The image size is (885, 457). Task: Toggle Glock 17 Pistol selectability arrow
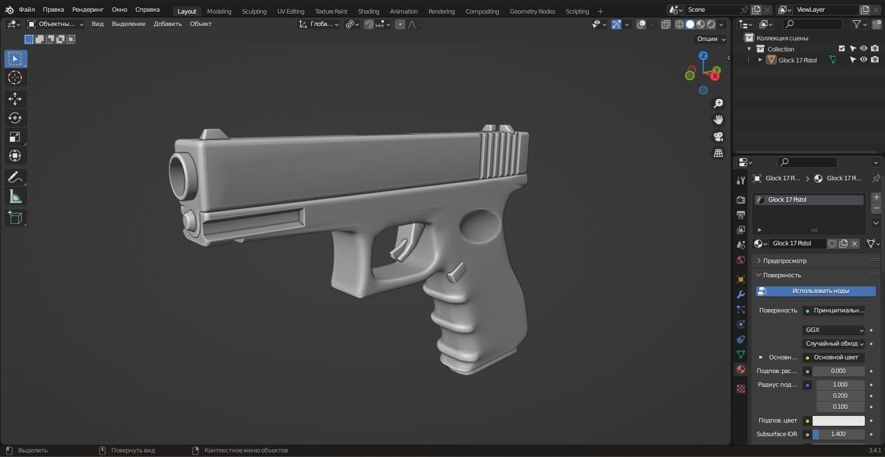click(852, 60)
